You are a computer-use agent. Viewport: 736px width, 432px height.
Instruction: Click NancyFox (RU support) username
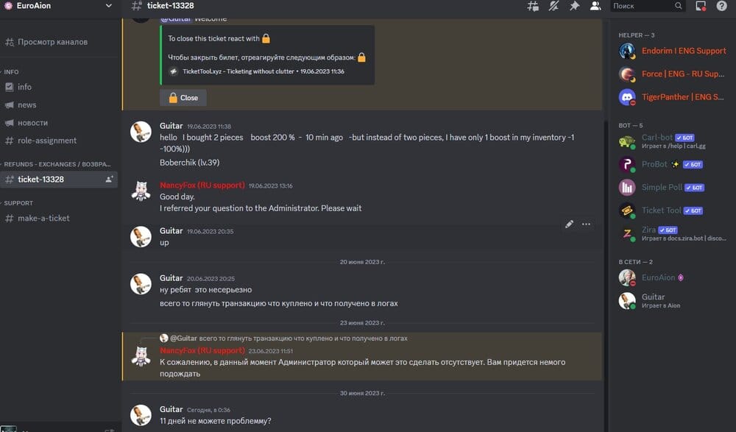click(x=202, y=185)
